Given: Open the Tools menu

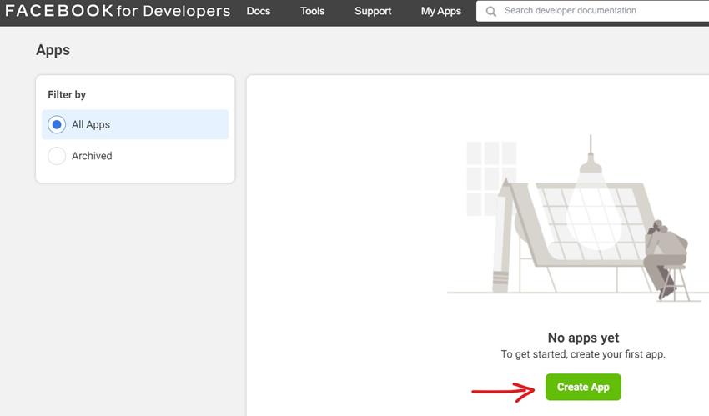Looking at the screenshot, I should pos(313,11).
